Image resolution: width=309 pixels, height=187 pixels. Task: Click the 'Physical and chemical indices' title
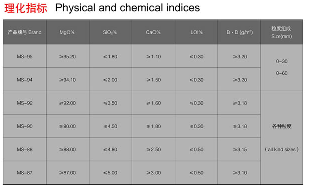point(127,8)
